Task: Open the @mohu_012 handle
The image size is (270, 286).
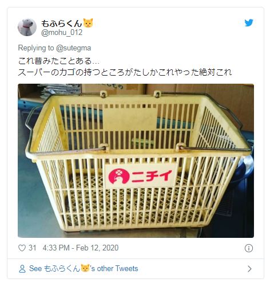Action: point(62,33)
